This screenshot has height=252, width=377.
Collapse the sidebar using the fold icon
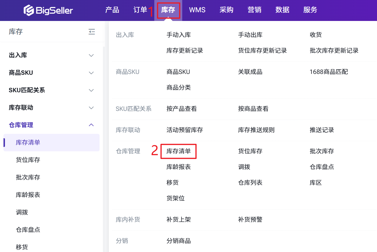point(92,32)
